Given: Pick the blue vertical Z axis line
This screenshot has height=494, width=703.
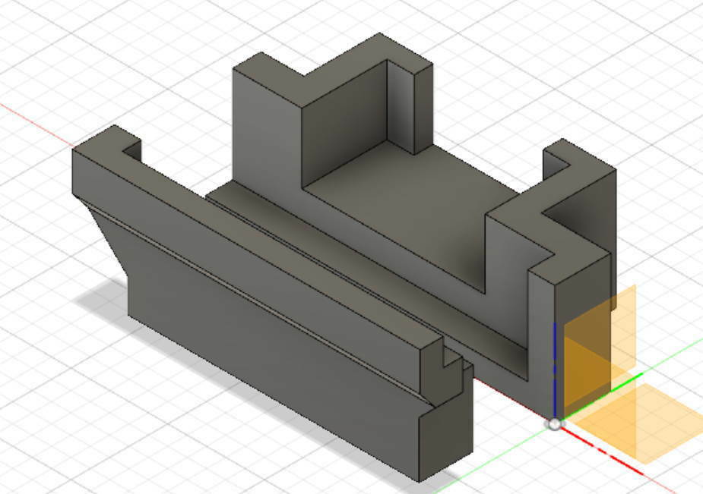Looking at the screenshot, I should click(555, 370).
